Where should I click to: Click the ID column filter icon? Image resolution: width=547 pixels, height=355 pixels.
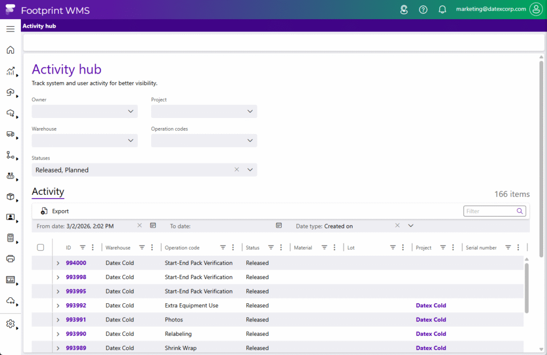pos(82,248)
